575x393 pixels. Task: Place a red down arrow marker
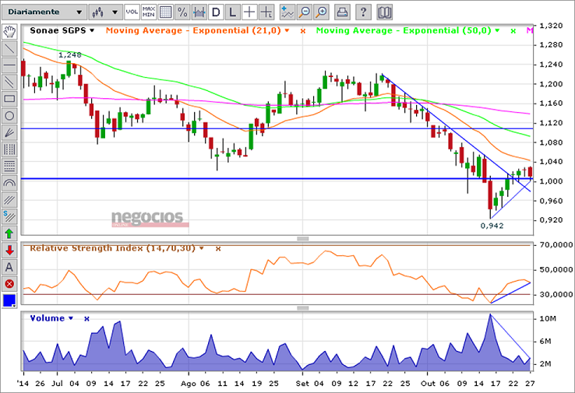click(x=9, y=251)
